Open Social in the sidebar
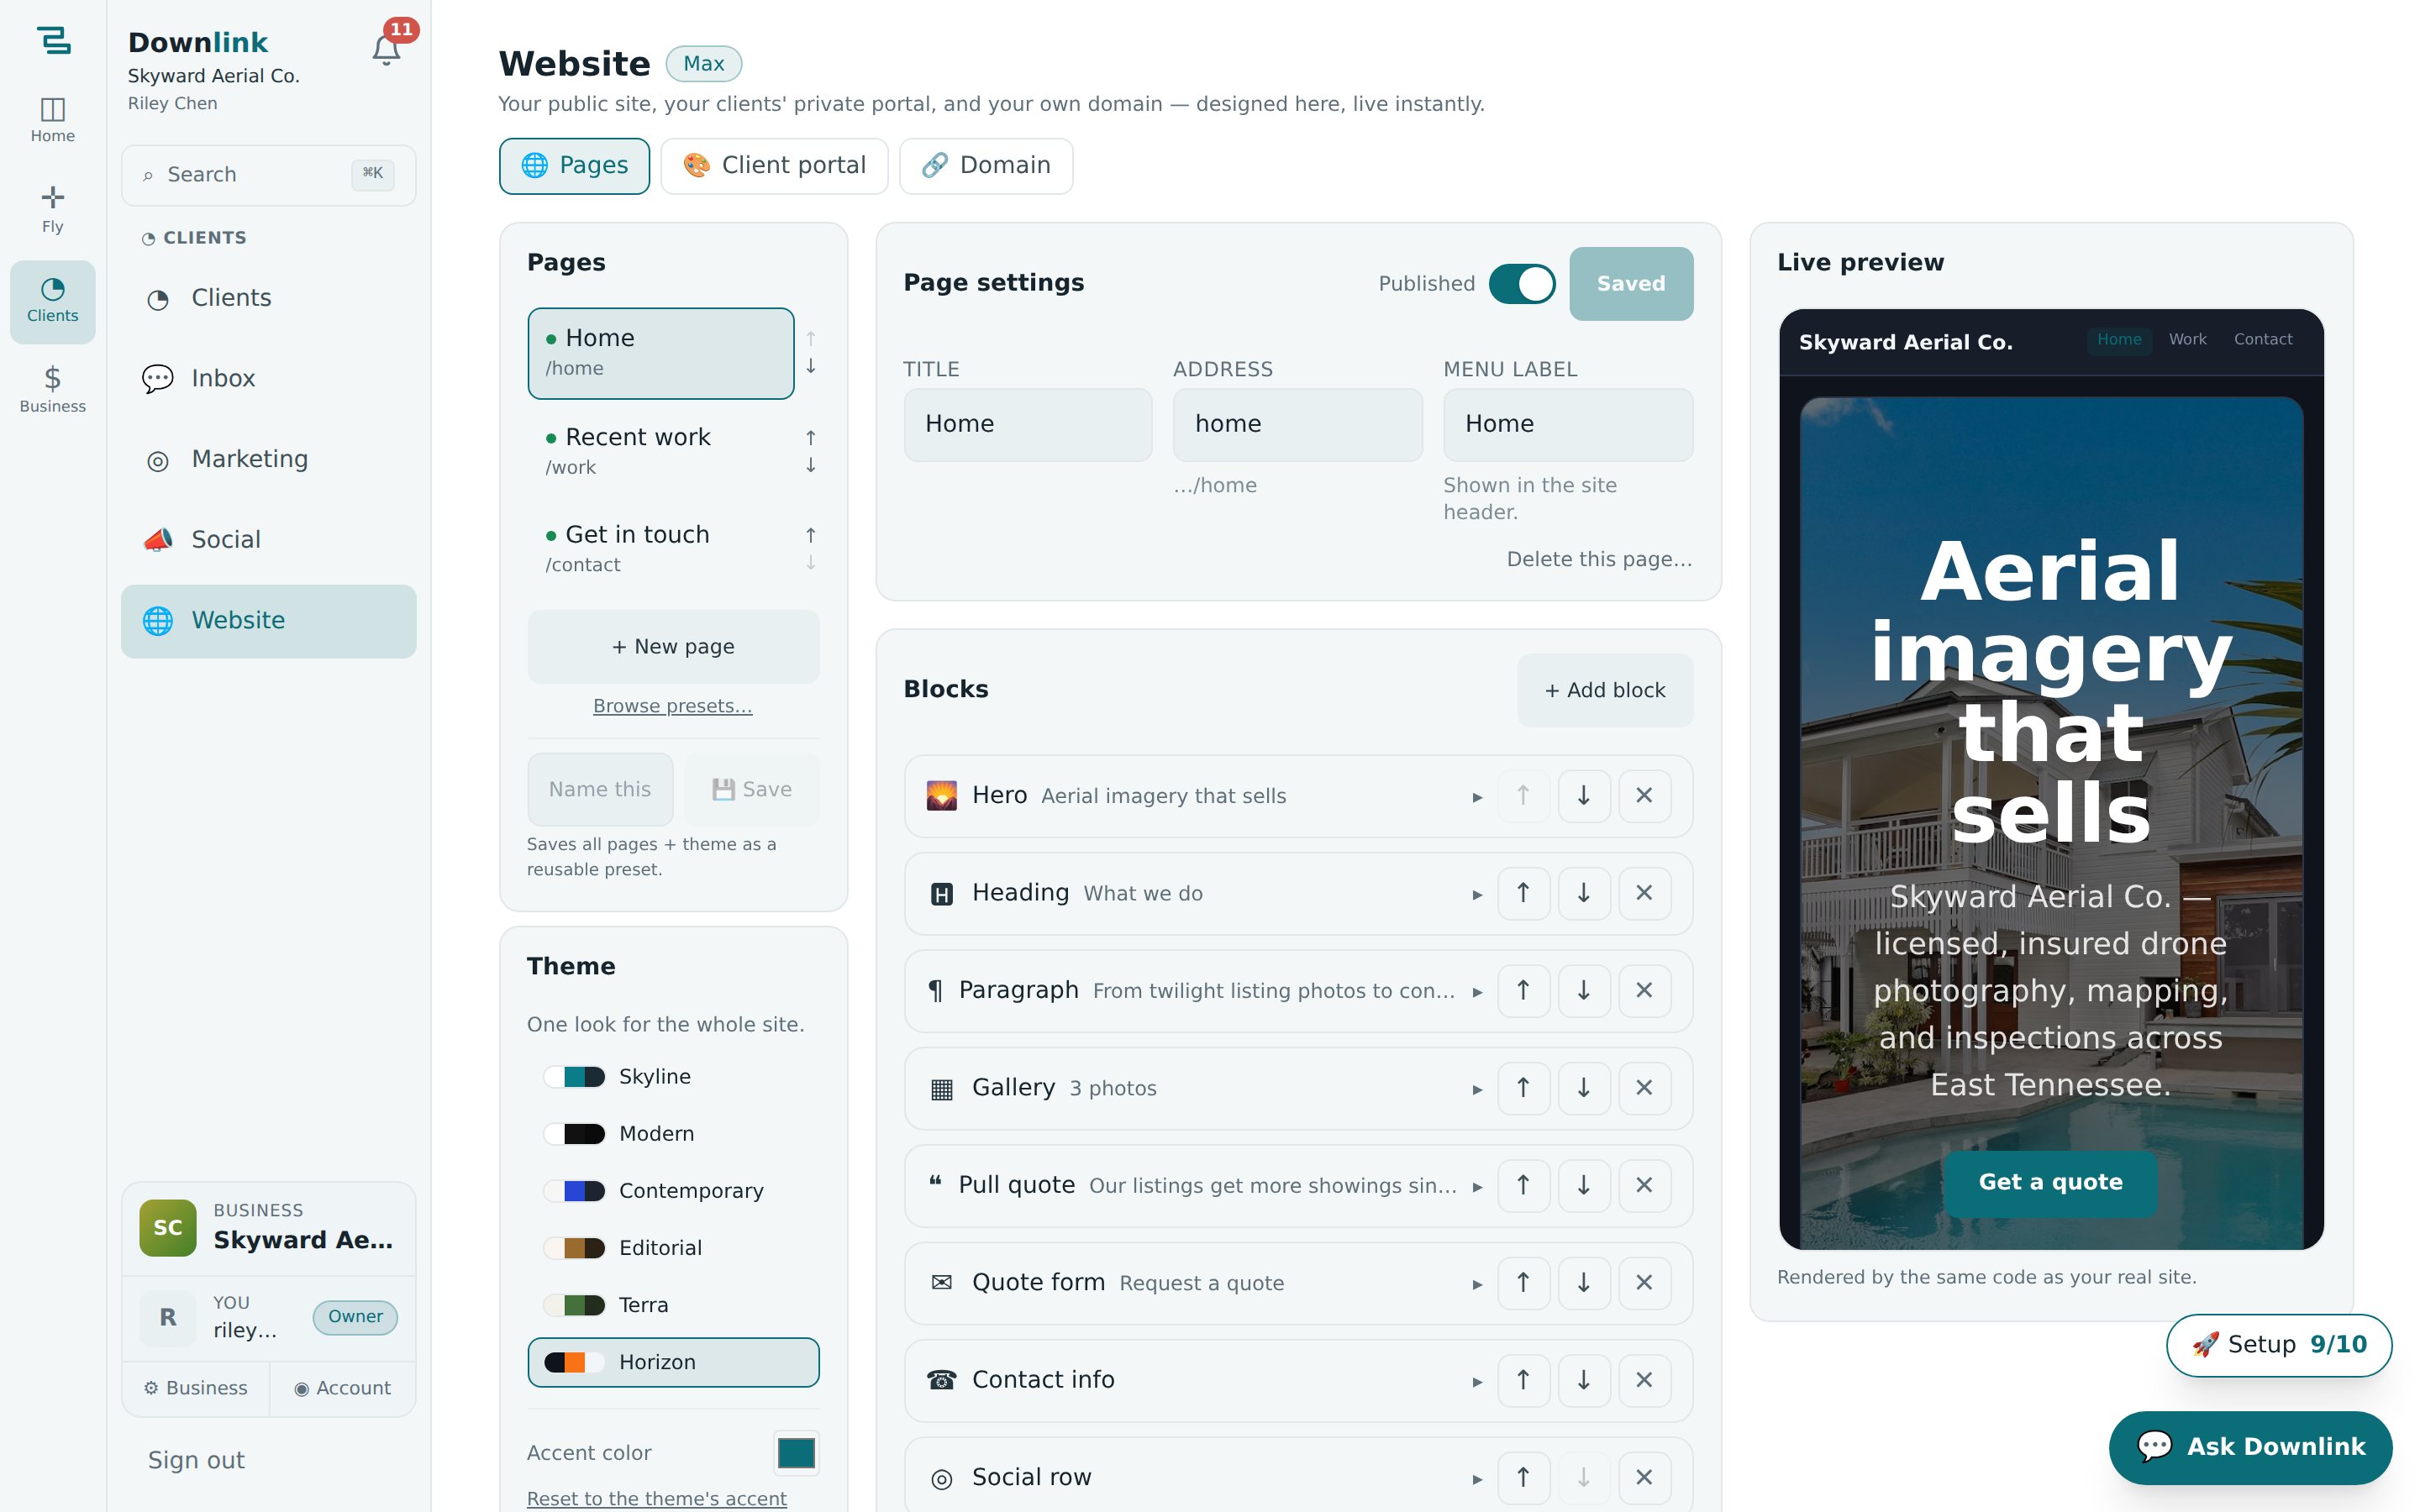 point(268,540)
